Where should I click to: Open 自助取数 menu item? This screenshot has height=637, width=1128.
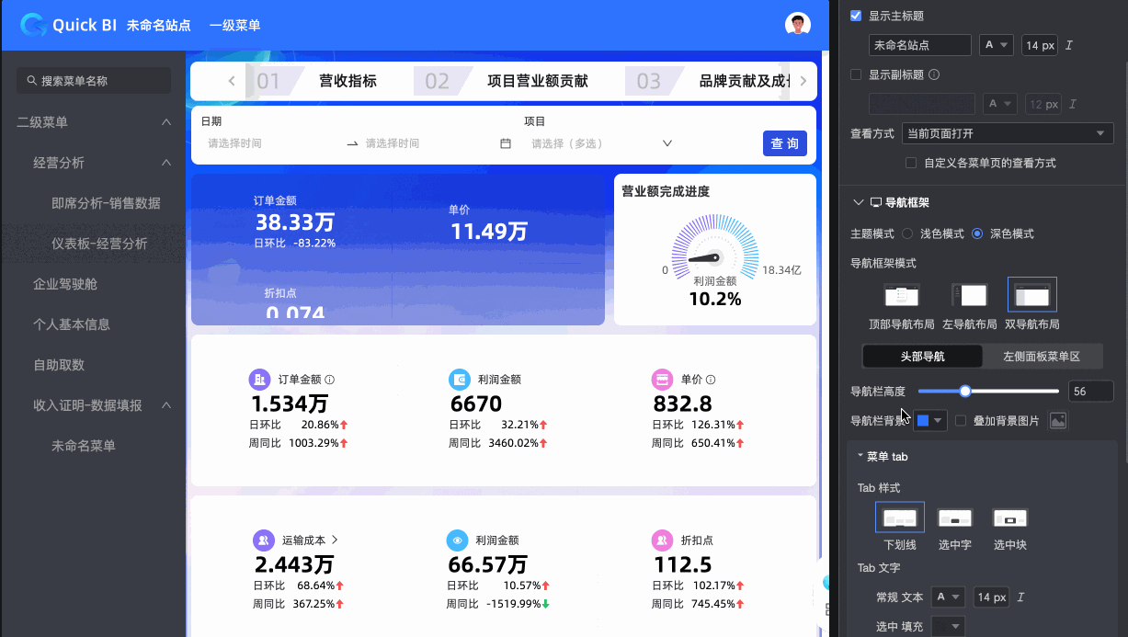tap(59, 365)
